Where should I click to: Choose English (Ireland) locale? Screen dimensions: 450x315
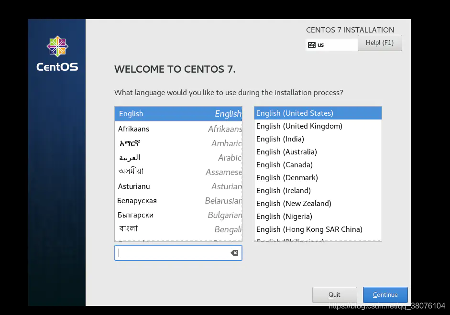(x=318, y=191)
